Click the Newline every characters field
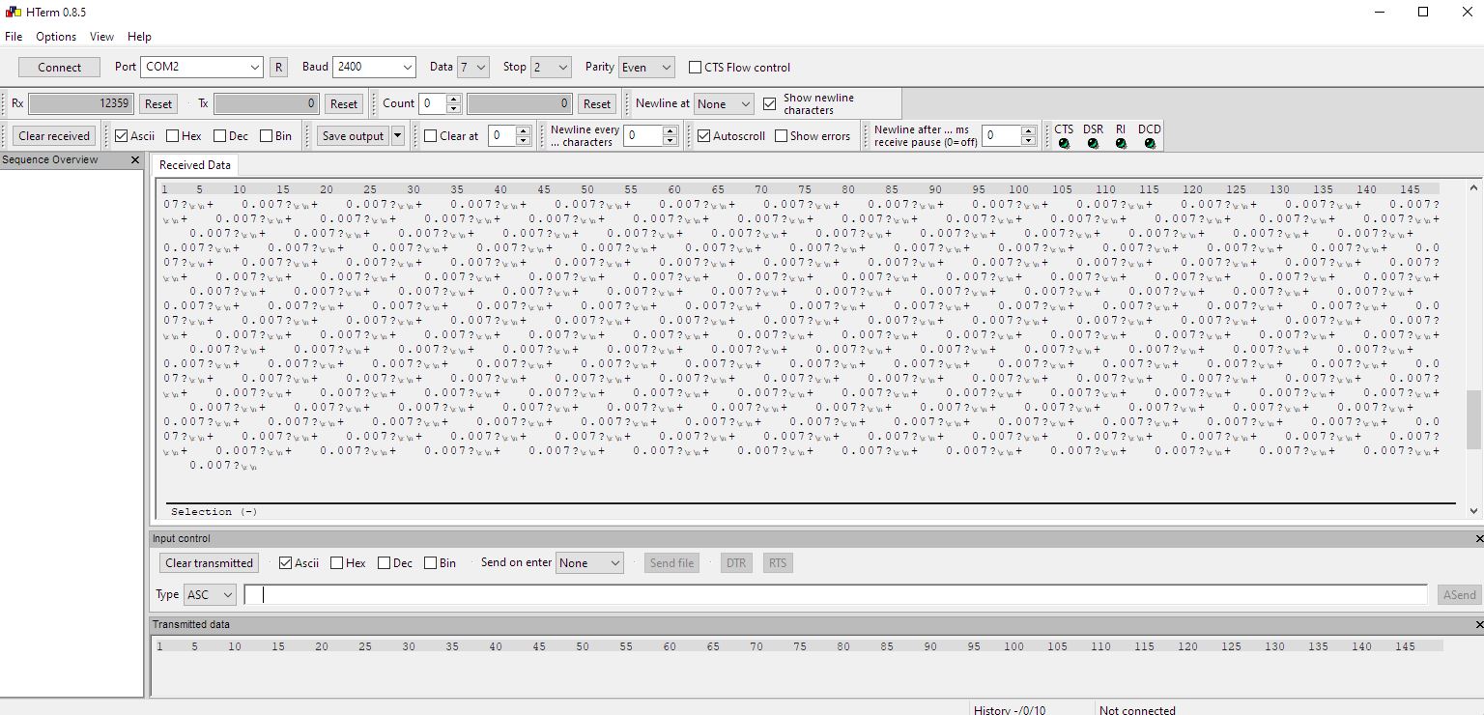 pos(643,136)
